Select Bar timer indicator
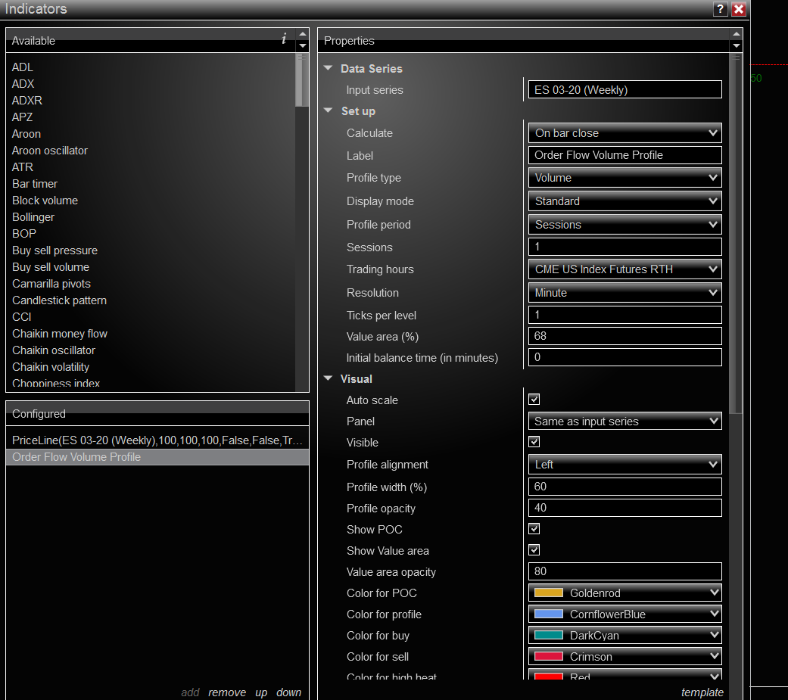The height and width of the screenshot is (700, 788). click(35, 183)
